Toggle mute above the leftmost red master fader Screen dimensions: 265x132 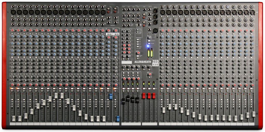[144, 88]
